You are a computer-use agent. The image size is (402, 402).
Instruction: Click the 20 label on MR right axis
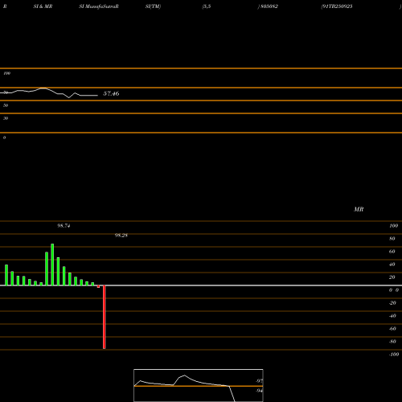(392, 277)
